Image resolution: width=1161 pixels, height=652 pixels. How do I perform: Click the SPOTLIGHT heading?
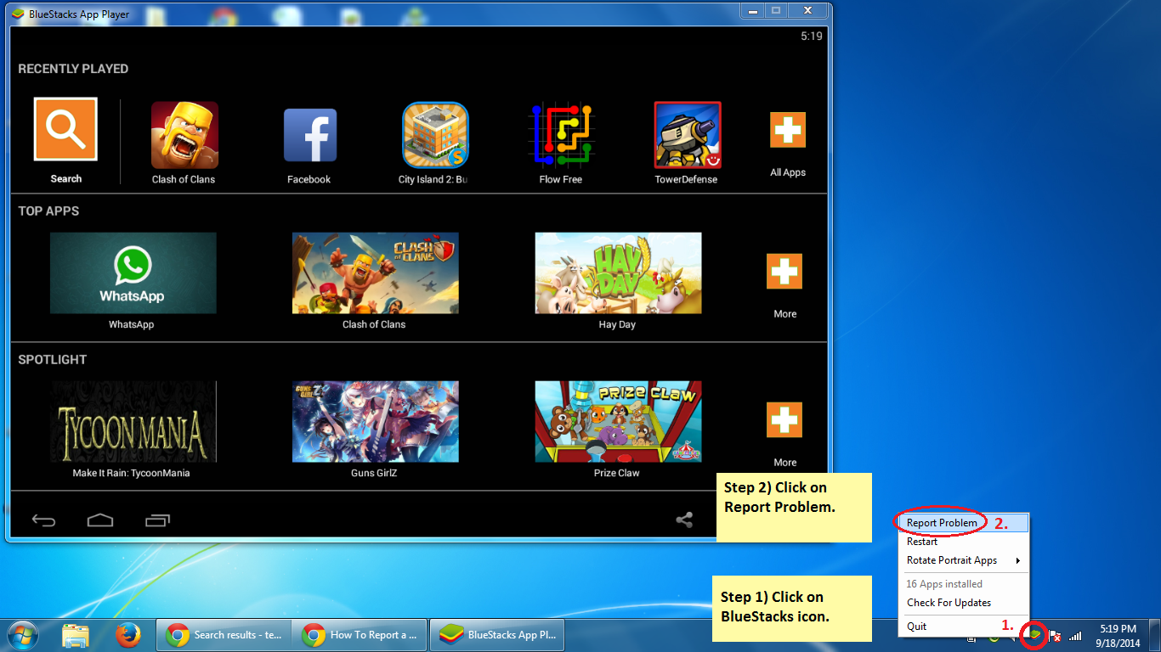tap(53, 360)
